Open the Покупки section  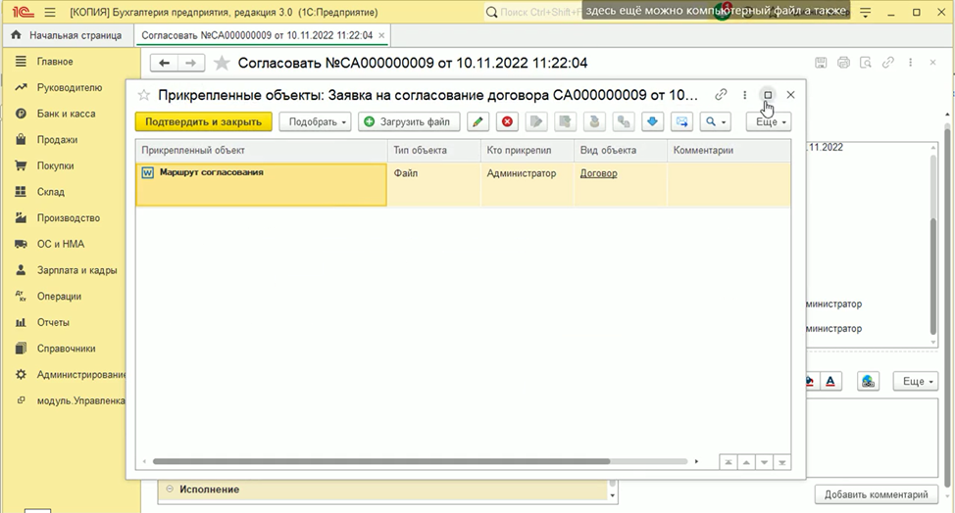point(55,165)
